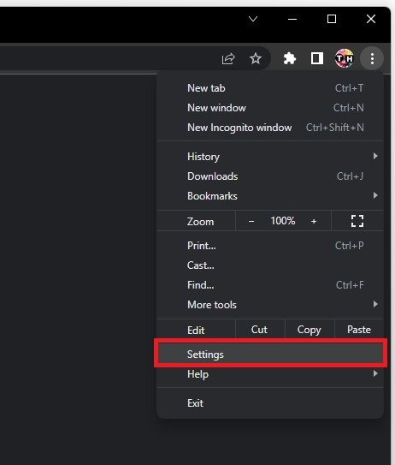
Task: Click the Paste button in Edit row
Action: pyautogui.click(x=359, y=330)
